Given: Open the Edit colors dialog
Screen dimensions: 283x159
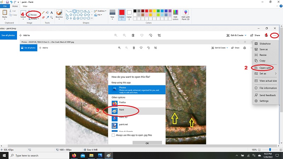Looking at the screenshot, I should 175,15.
